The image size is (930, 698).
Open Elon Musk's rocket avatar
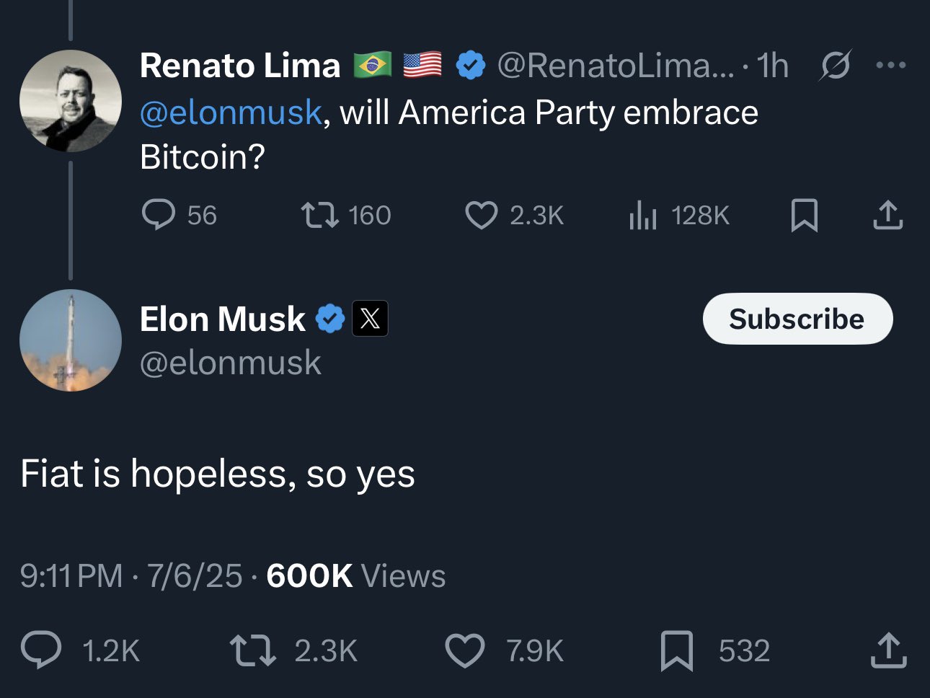[x=70, y=340]
